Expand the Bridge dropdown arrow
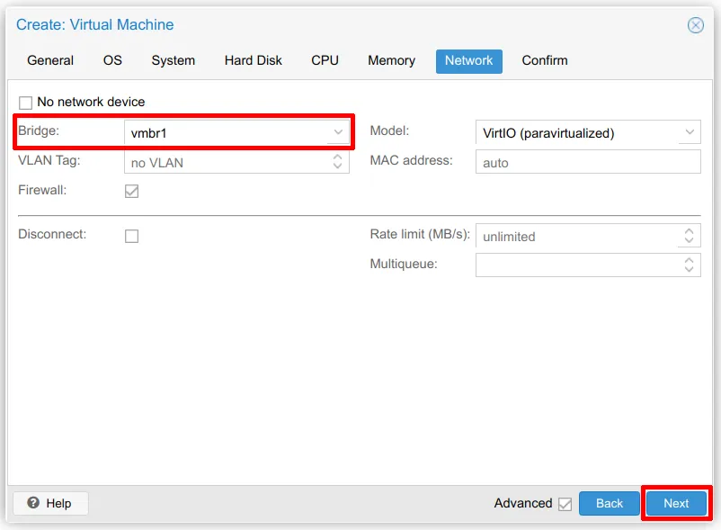The image size is (721, 530). click(338, 132)
